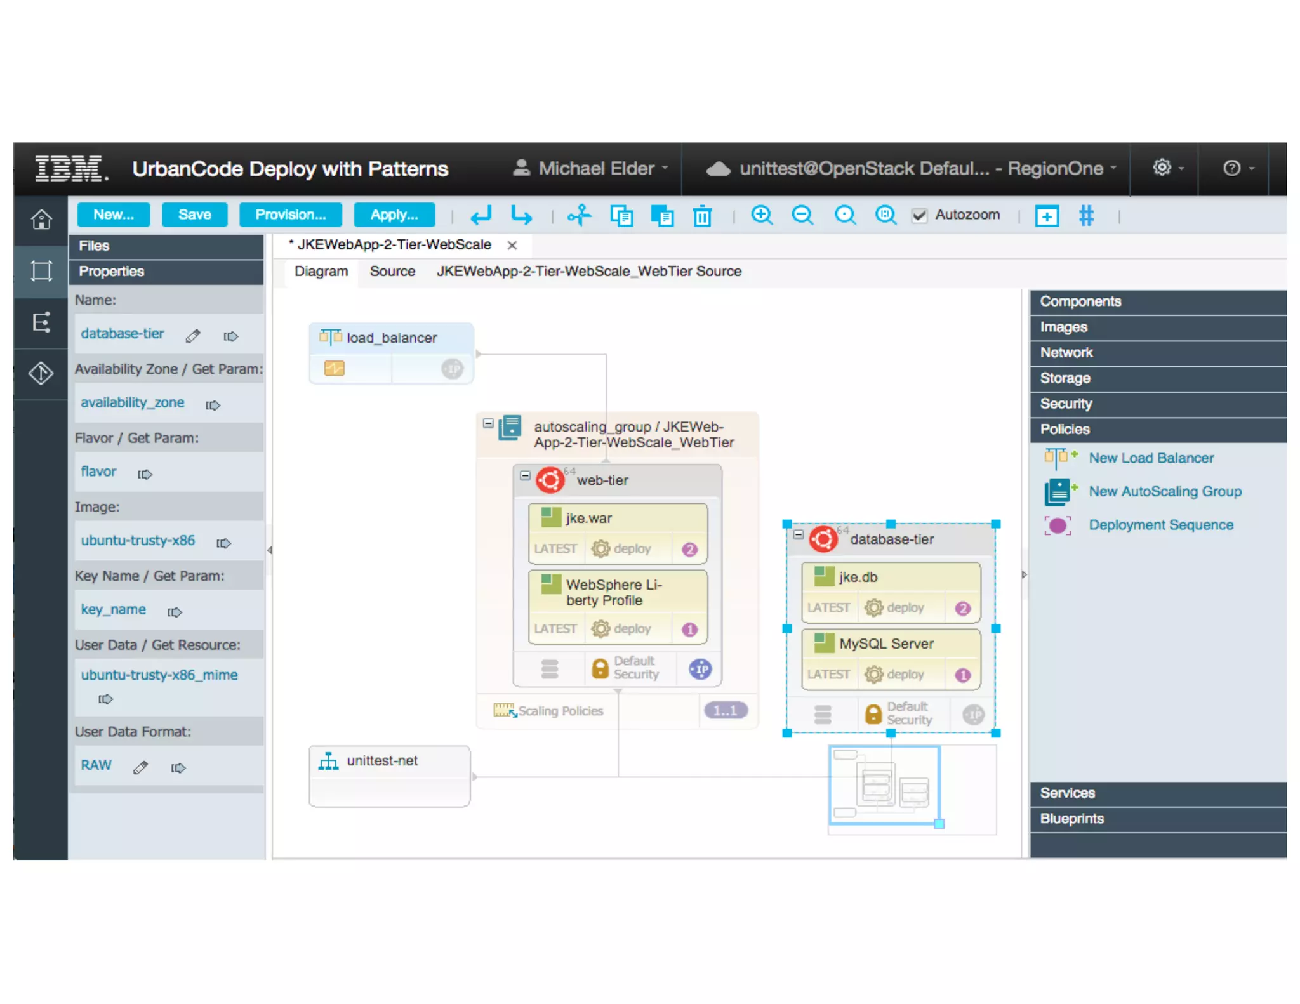Switch to the Source tab

pyautogui.click(x=392, y=272)
